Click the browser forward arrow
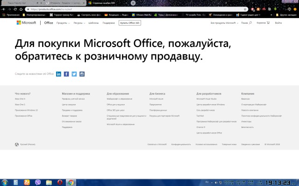The image size is (299, 186). pyautogui.click(x=9, y=9)
